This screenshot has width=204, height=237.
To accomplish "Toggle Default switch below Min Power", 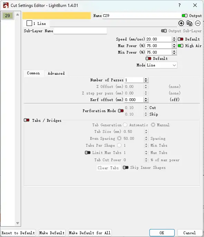I will 148,58.
